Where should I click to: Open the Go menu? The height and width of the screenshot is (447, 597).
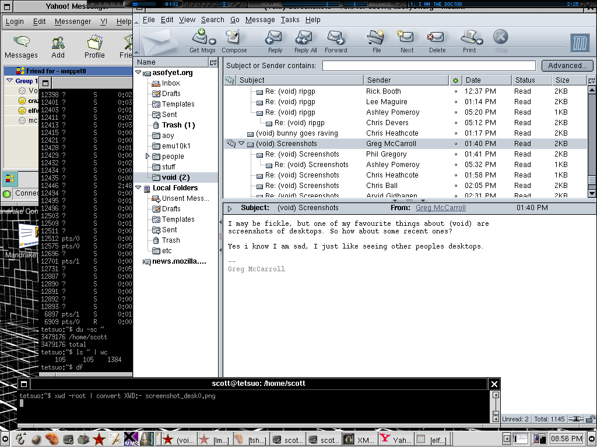pyautogui.click(x=235, y=20)
